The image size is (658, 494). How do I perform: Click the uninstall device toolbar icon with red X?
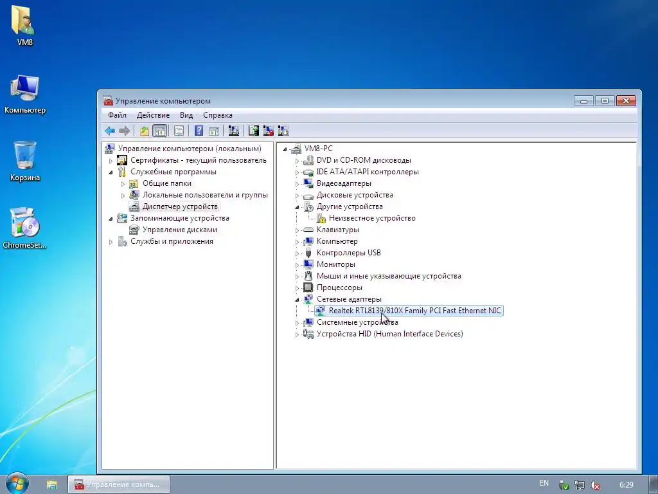pyautogui.click(x=269, y=131)
